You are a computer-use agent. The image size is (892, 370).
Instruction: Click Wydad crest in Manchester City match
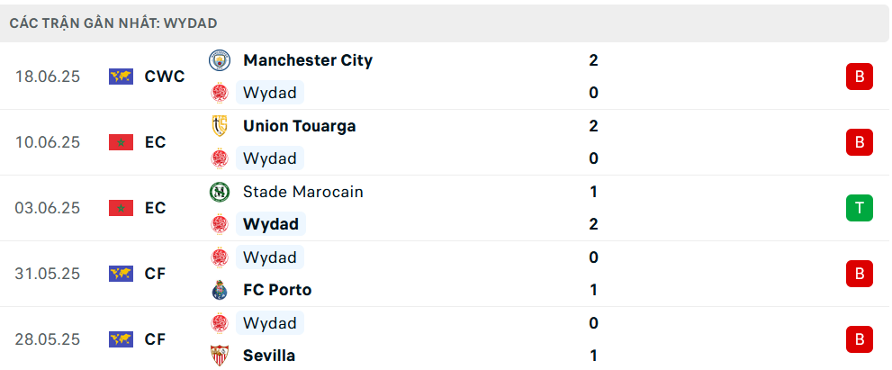[220, 93]
